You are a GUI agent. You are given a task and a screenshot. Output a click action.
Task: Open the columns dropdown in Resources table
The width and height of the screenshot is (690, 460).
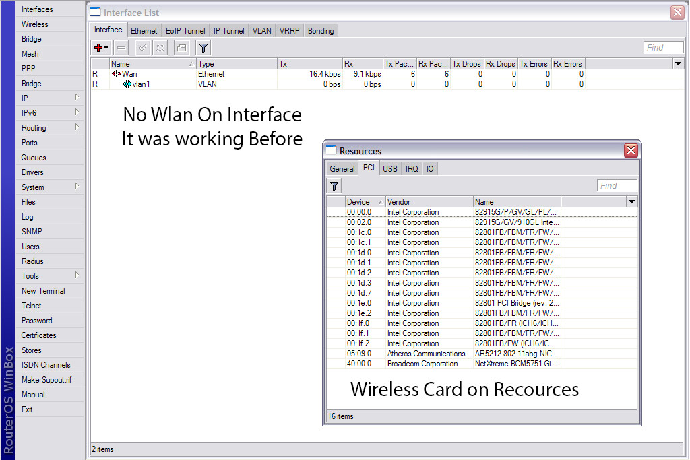[x=631, y=202]
